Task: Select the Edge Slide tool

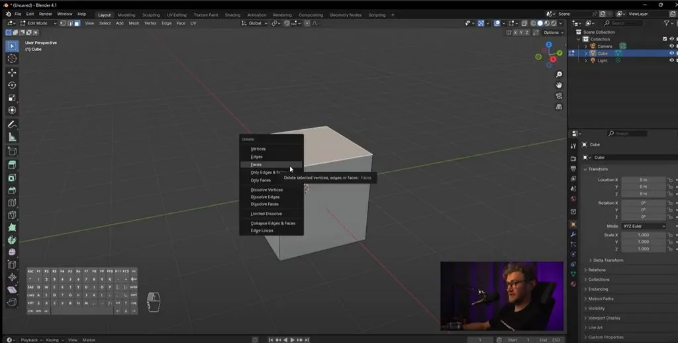Action: pyautogui.click(x=12, y=265)
